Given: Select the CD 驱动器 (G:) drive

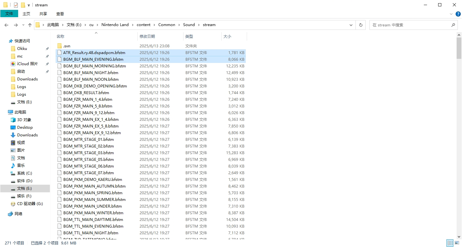Looking at the screenshot, I should (30, 204).
